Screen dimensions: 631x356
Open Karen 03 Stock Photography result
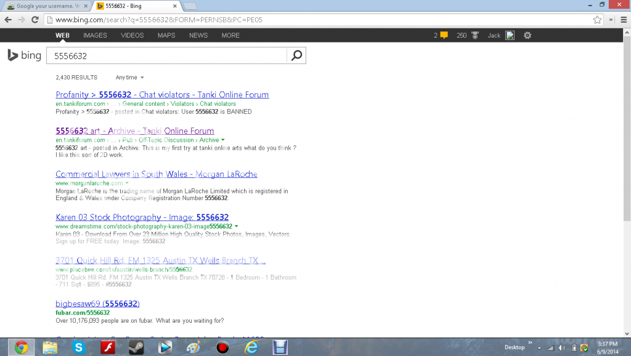point(142,217)
